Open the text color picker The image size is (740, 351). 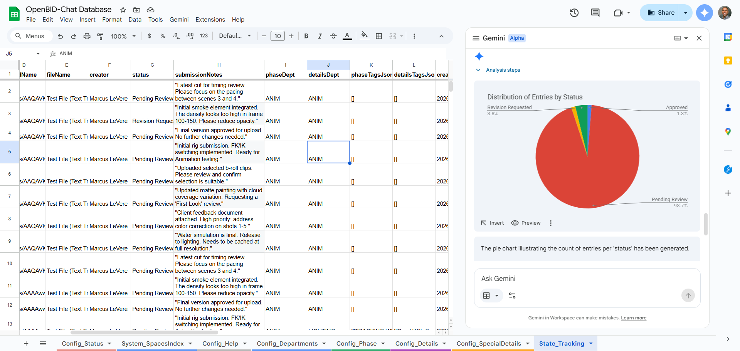[x=347, y=36]
